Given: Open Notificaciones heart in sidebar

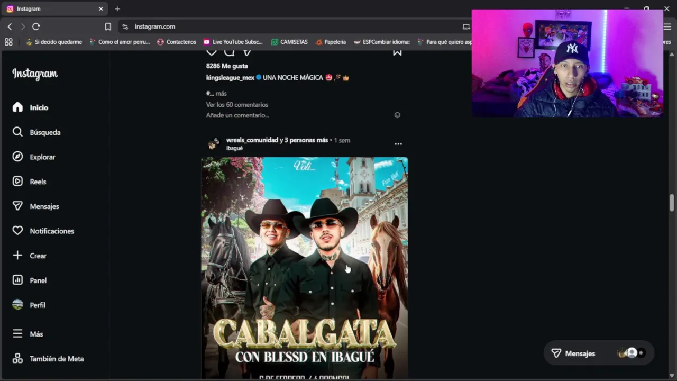Looking at the screenshot, I should click(43, 231).
